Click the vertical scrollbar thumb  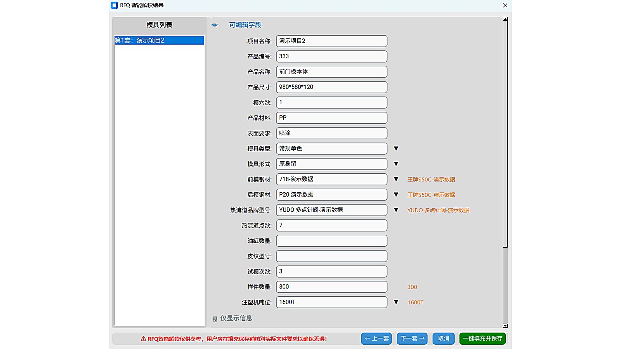[x=505, y=134]
